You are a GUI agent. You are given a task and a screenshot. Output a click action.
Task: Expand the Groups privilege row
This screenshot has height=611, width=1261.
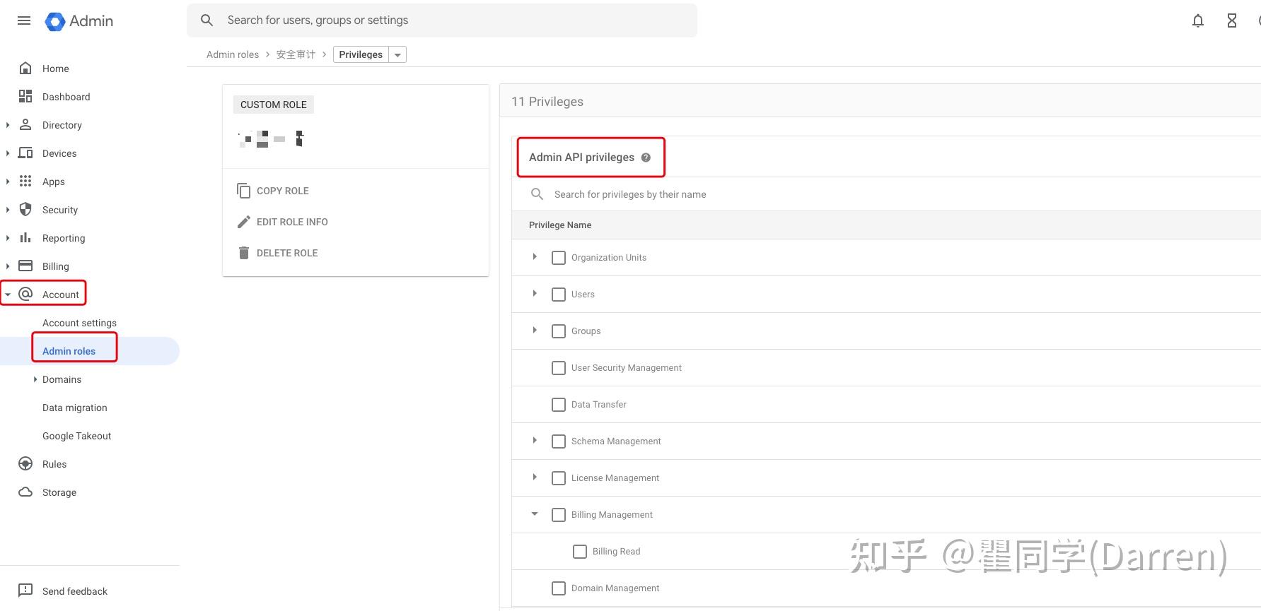point(535,331)
